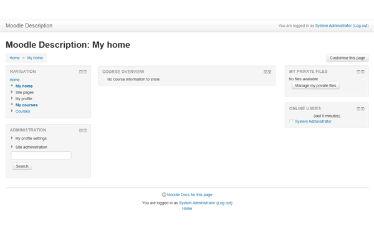Expand the My profile navigation node
The width and height of the screenshot is (374, 249).
(x=12, y=98)
